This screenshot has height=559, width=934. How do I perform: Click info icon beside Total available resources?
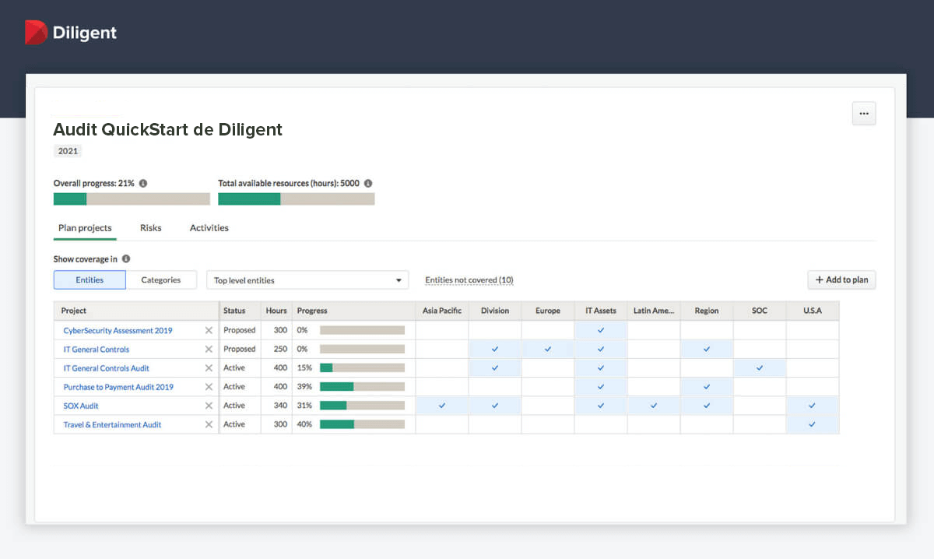tap(368, 184)
